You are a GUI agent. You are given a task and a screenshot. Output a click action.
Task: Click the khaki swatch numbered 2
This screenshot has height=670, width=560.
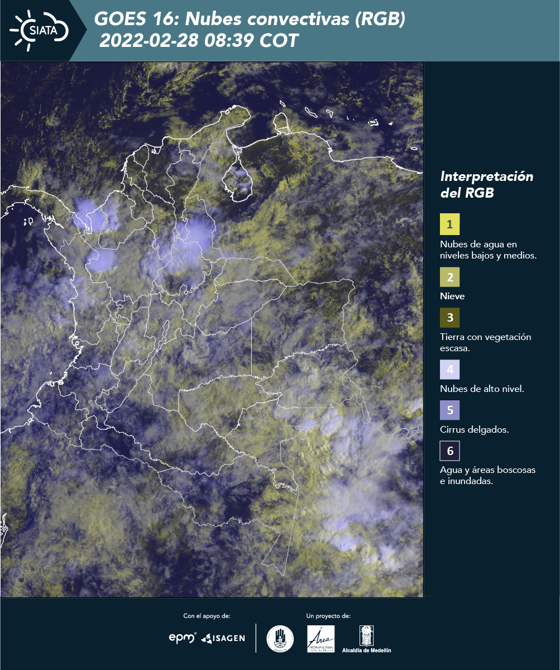[x=449, y=277]
